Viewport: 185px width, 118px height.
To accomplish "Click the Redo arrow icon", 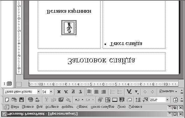I will (88, 100).
